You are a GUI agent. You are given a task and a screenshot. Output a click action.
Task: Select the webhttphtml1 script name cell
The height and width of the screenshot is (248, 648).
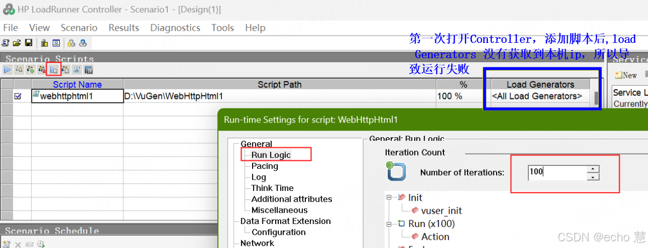click(77, 96)
